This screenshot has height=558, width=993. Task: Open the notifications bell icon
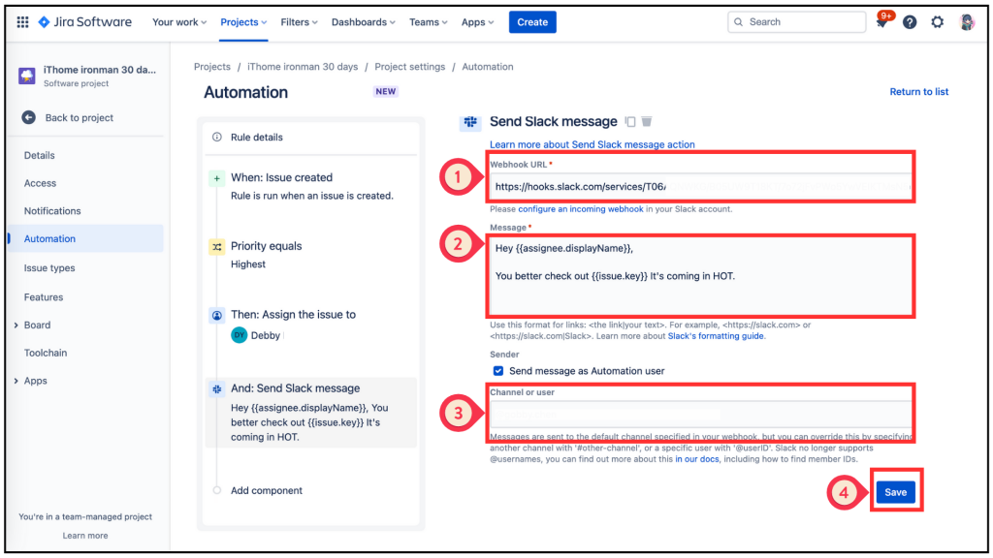881,22
